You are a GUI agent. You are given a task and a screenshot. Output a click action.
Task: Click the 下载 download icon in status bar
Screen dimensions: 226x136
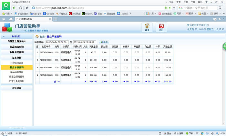189,133
